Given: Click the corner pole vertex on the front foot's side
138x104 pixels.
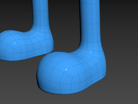Looking at the screenshot, I should tap(72, 77).
